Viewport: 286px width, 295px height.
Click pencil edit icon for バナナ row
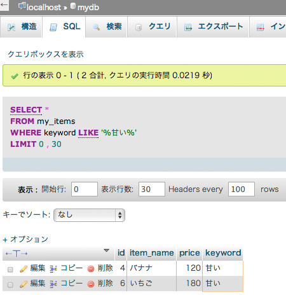click(x=24, y=269)
